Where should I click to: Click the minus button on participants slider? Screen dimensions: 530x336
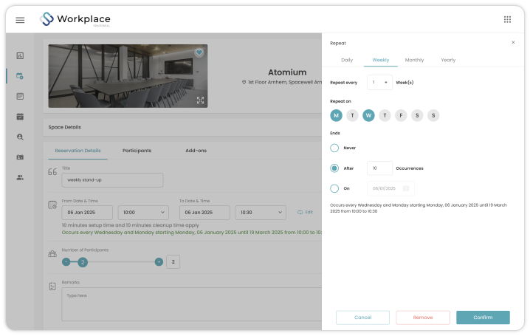tap(66, 261)
